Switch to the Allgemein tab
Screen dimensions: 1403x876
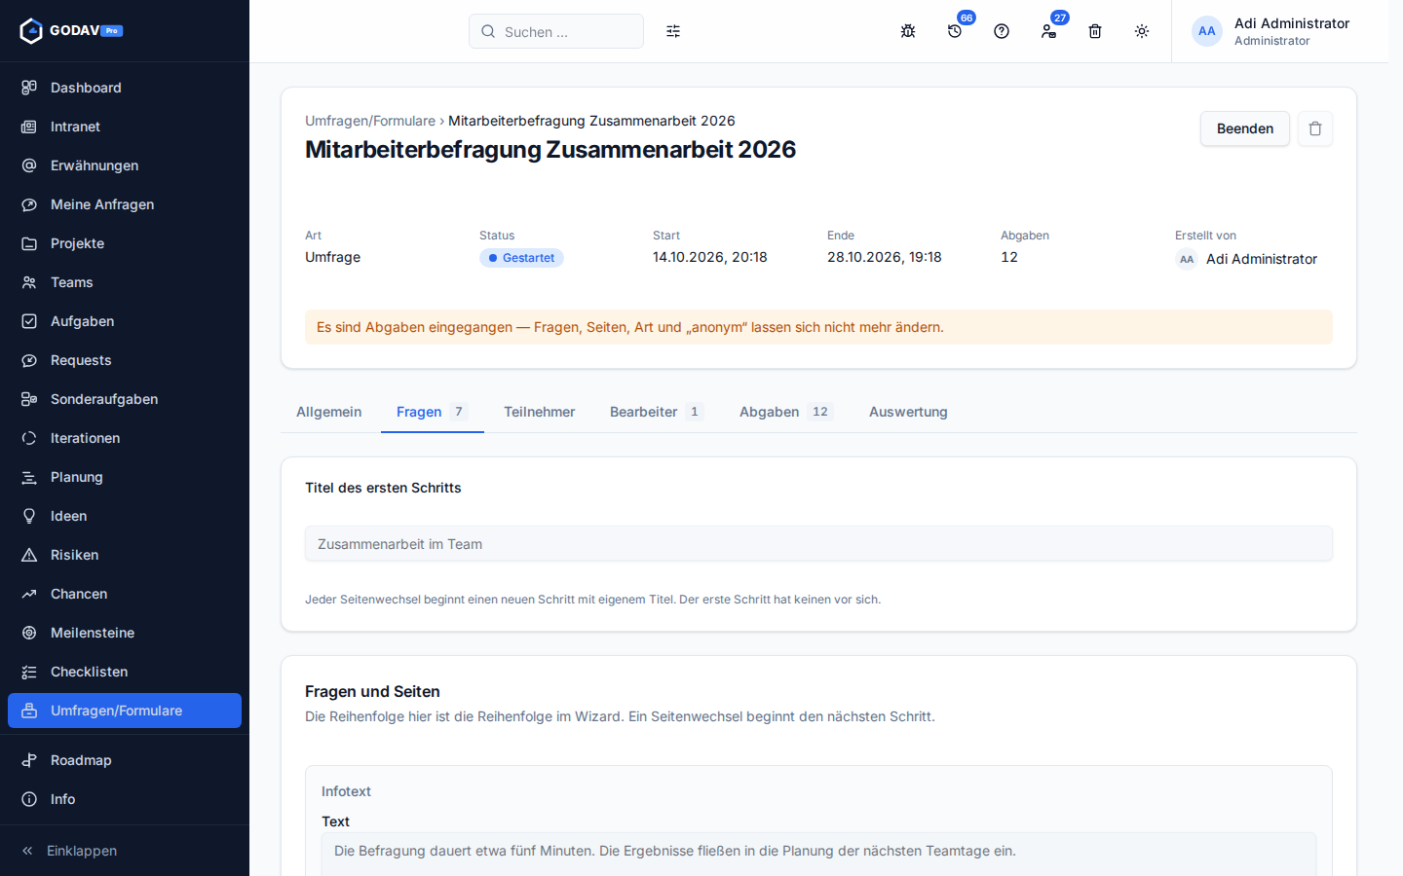tap(329, 412)
